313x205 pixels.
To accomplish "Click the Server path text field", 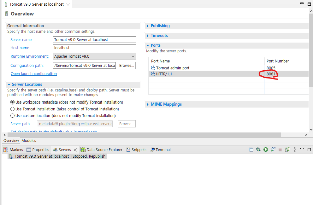I will point(75,124).
